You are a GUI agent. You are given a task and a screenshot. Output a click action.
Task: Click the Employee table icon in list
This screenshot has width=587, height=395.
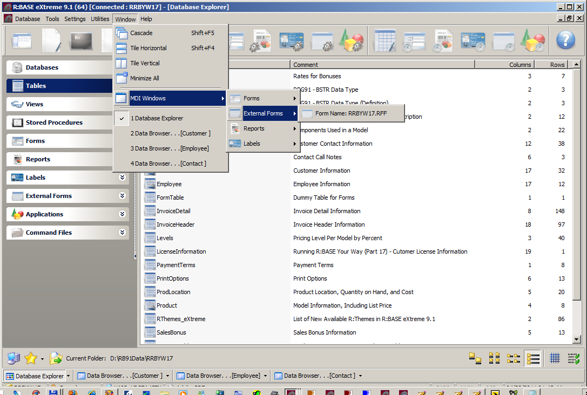point(150,184)
